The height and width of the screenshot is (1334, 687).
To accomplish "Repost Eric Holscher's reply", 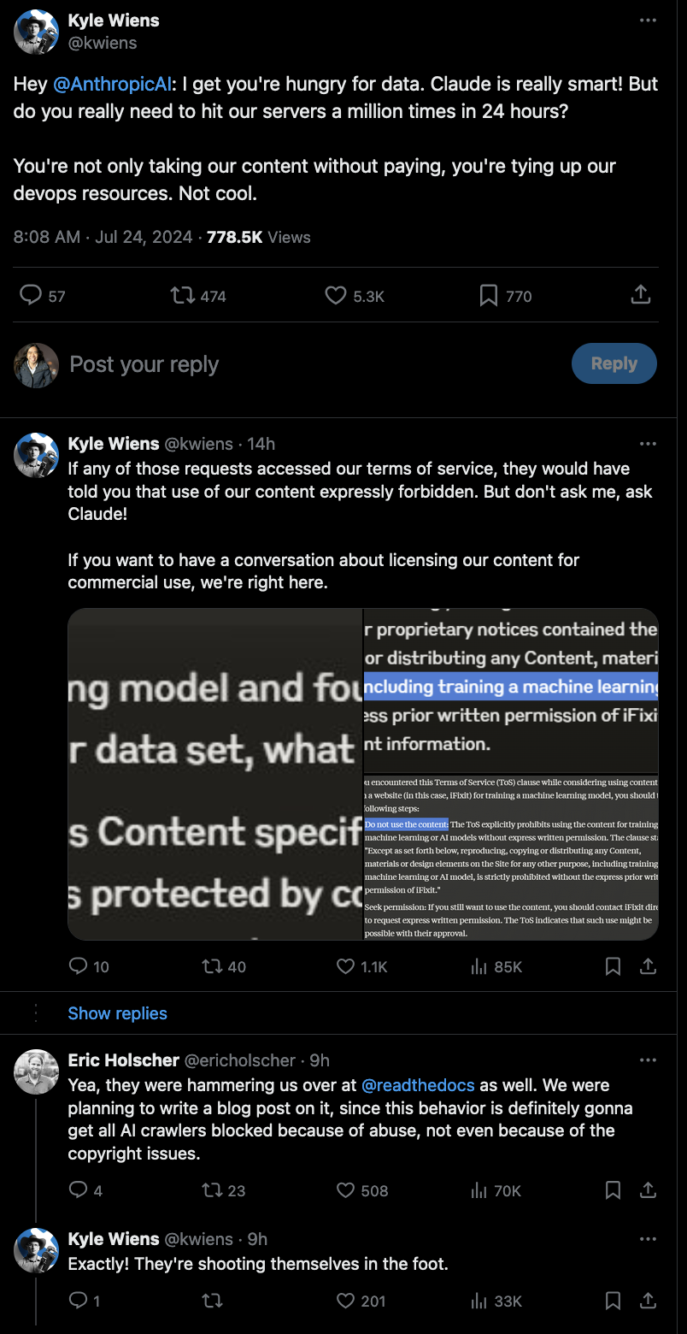I will coord(210,1190).
